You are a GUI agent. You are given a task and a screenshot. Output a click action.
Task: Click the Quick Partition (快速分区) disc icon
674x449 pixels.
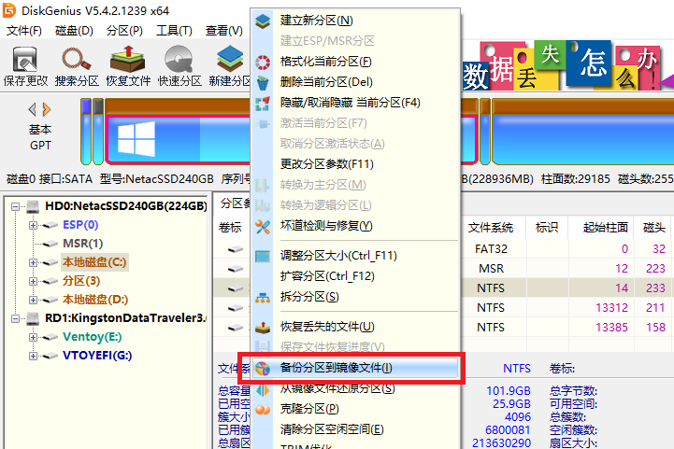[179, 59]
